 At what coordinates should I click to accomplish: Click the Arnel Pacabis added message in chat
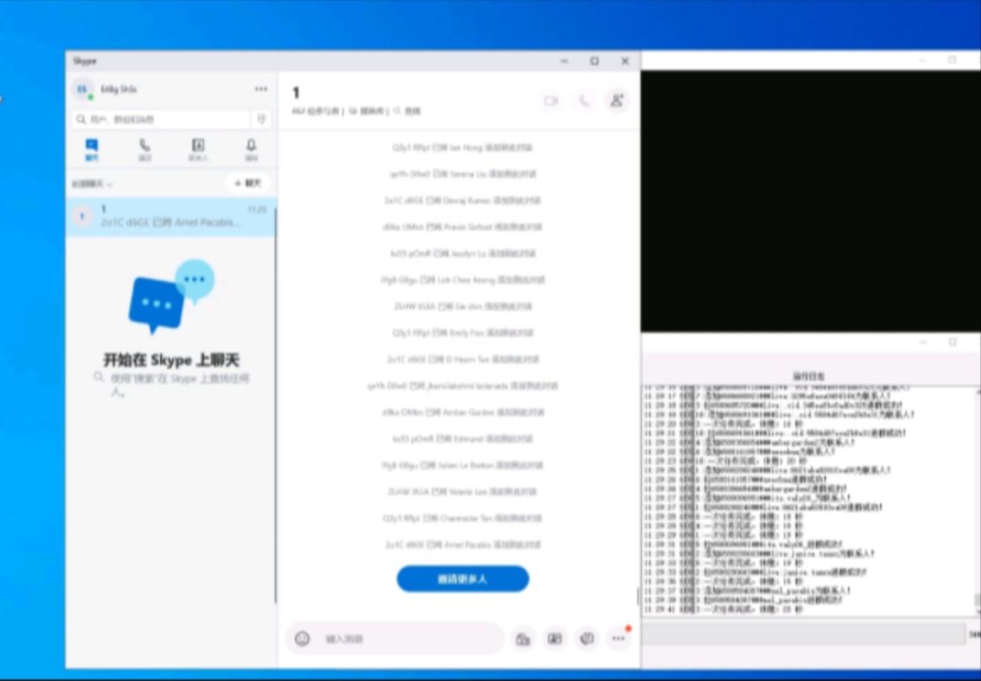[x=463, y=544]
